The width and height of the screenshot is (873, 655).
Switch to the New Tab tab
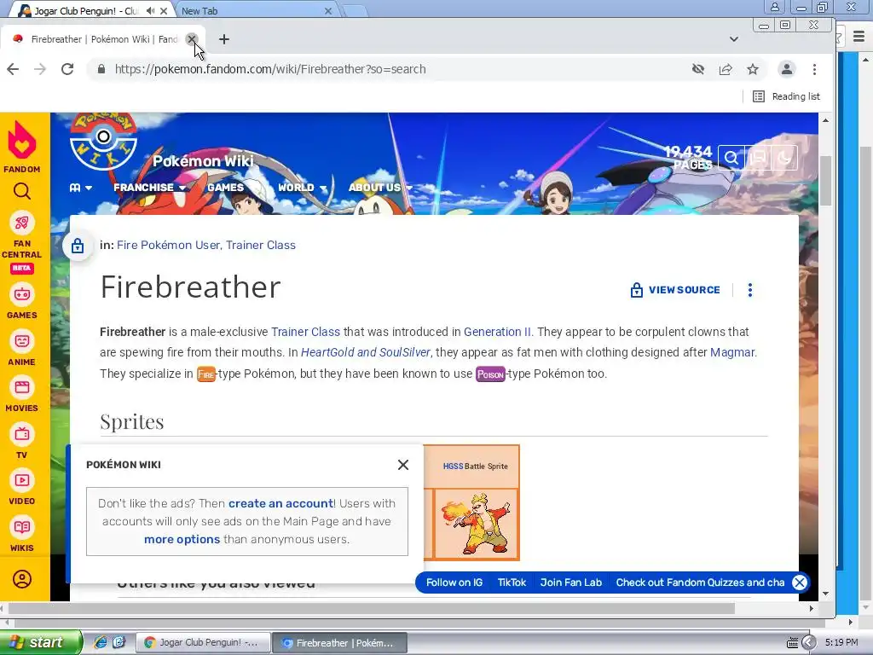point(254,10)
